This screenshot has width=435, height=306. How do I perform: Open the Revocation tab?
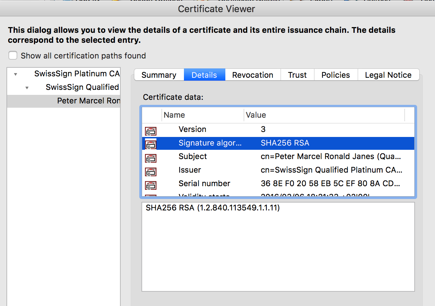[x=252, y=75]
